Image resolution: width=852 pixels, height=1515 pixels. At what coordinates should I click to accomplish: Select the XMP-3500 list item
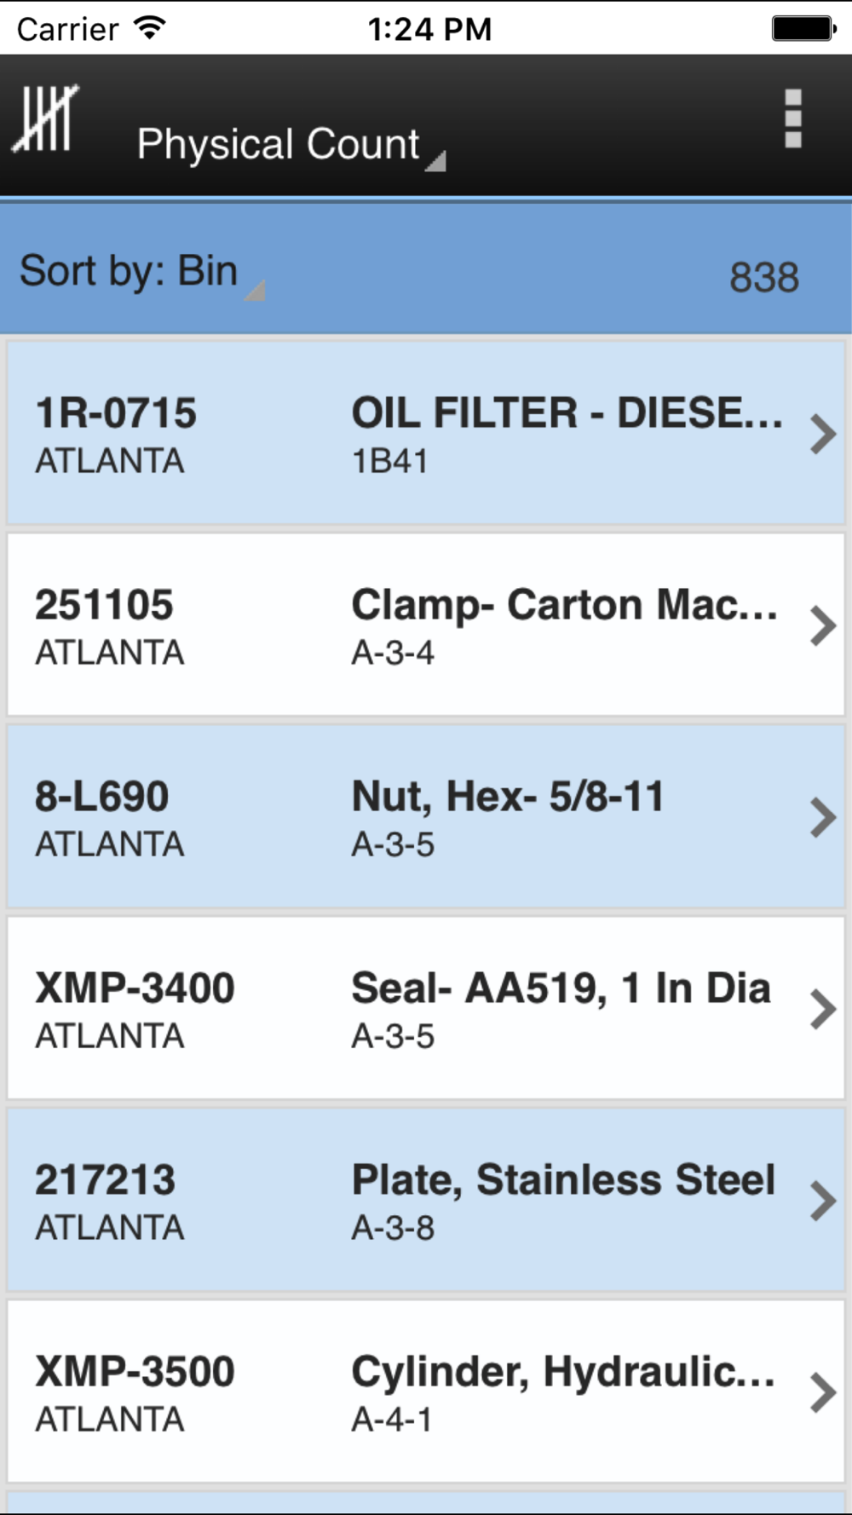pos(426,1391)
